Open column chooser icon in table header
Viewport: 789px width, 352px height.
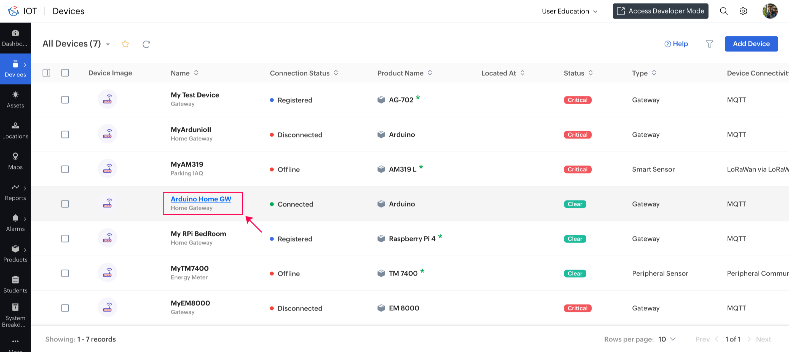pos(46,73)
